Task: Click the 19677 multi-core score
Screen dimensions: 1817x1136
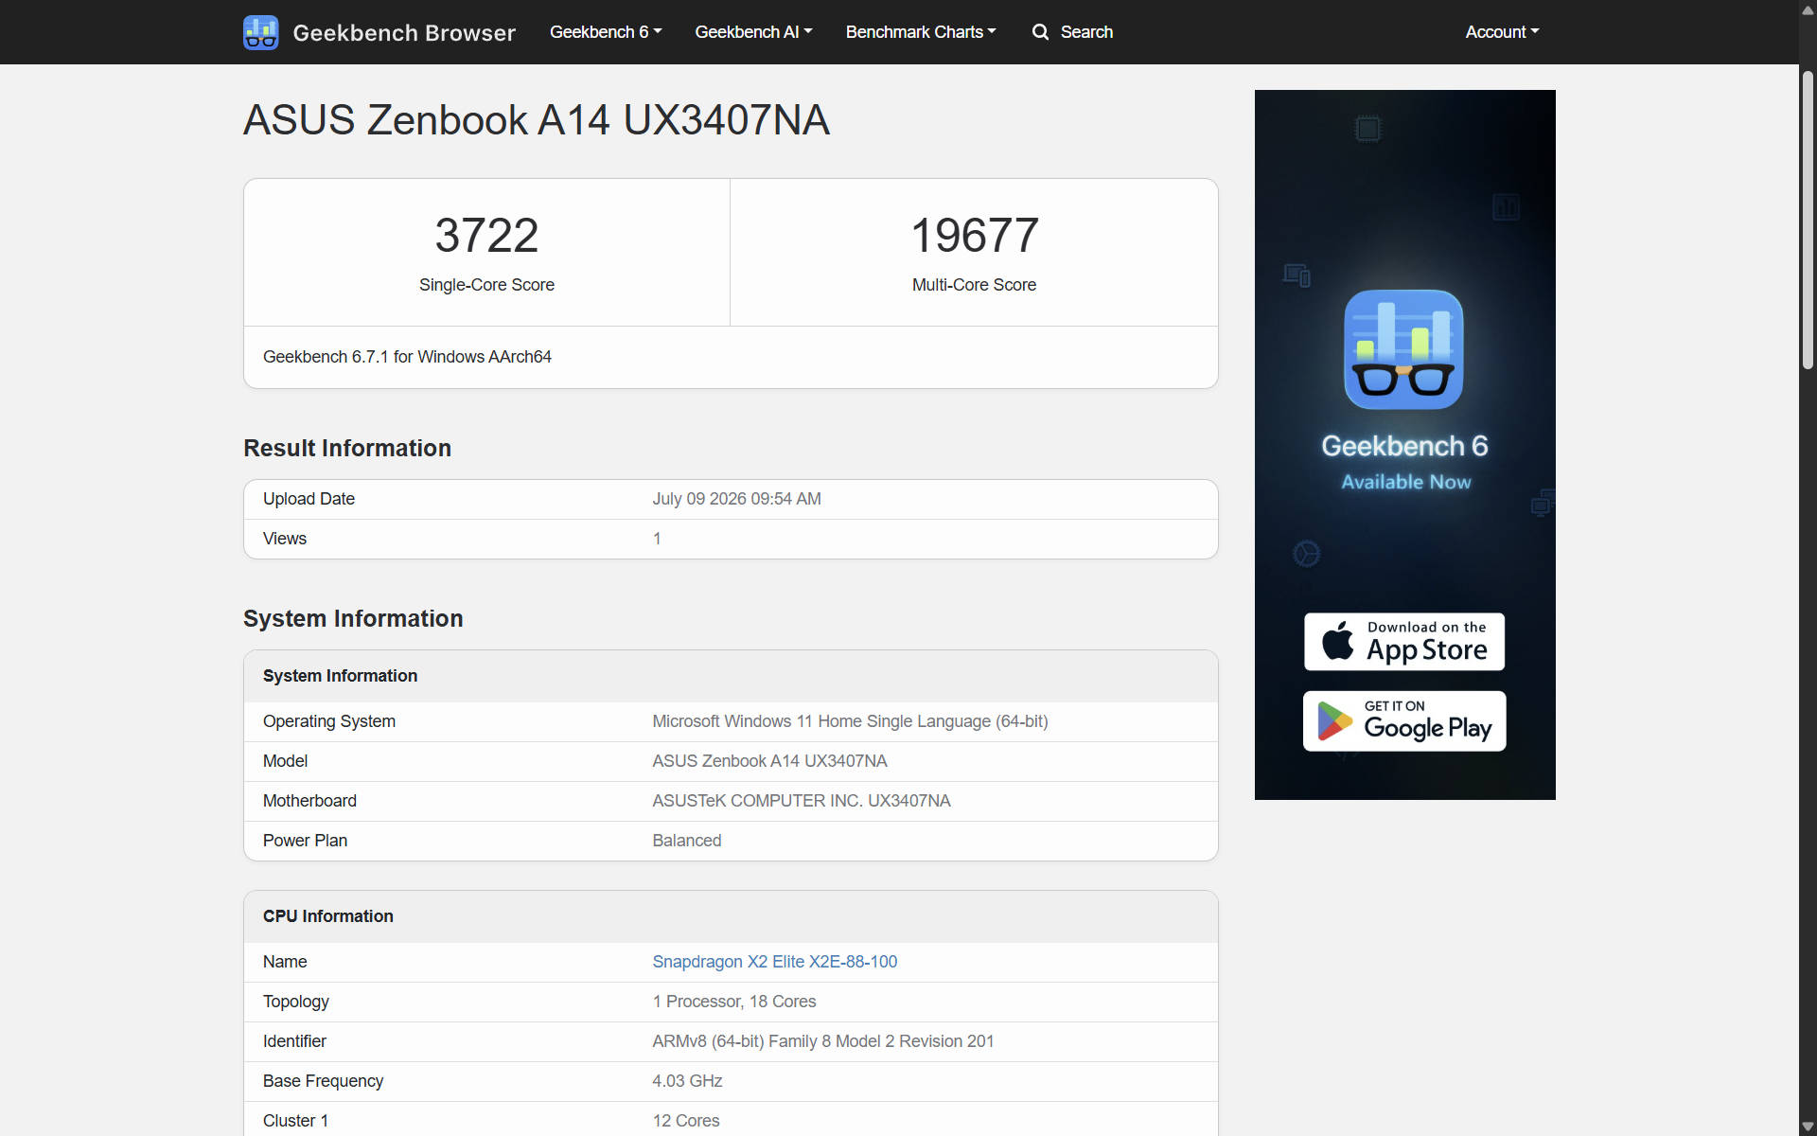Action: [974, 235]
